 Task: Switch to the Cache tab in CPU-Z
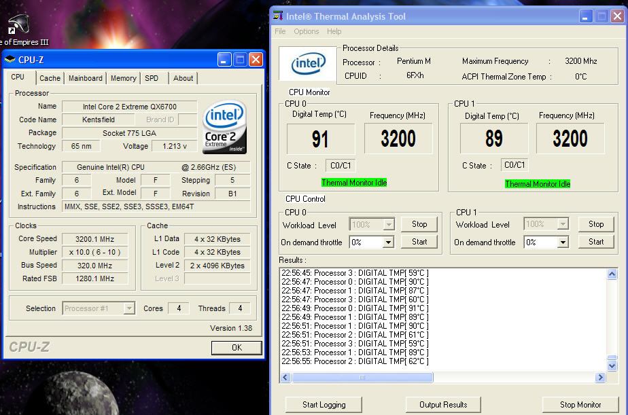click(x=50, y=78)
